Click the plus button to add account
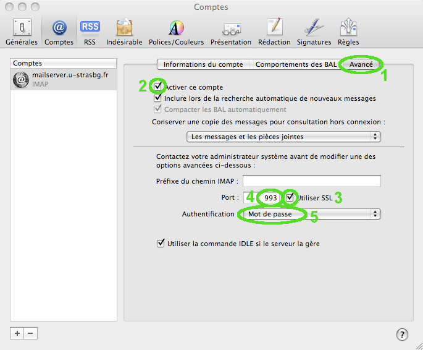Screen dimensions: 423x350 click(17, 333)
